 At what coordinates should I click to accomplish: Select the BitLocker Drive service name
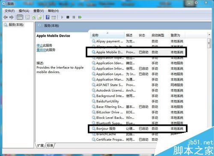(110, 112)
